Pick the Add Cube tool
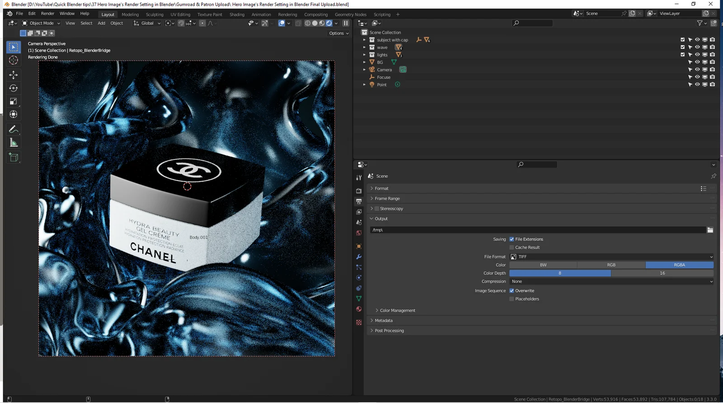Viewport: 723px width, 403px height. pos(14,158)
